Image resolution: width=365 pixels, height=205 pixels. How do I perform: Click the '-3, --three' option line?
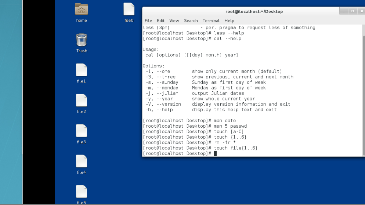coord(220,77)
